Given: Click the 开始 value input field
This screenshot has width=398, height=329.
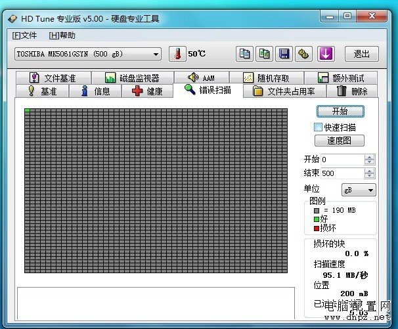Looking at the screenshot, I should (342, 160).
